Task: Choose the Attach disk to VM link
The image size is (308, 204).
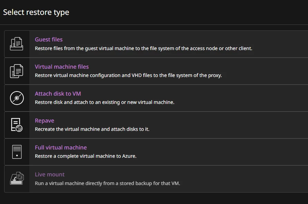Action: (58, 94)
